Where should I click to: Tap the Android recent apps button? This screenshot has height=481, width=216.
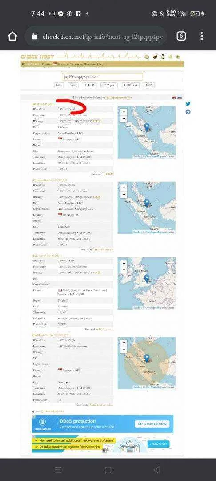[58, 470]
